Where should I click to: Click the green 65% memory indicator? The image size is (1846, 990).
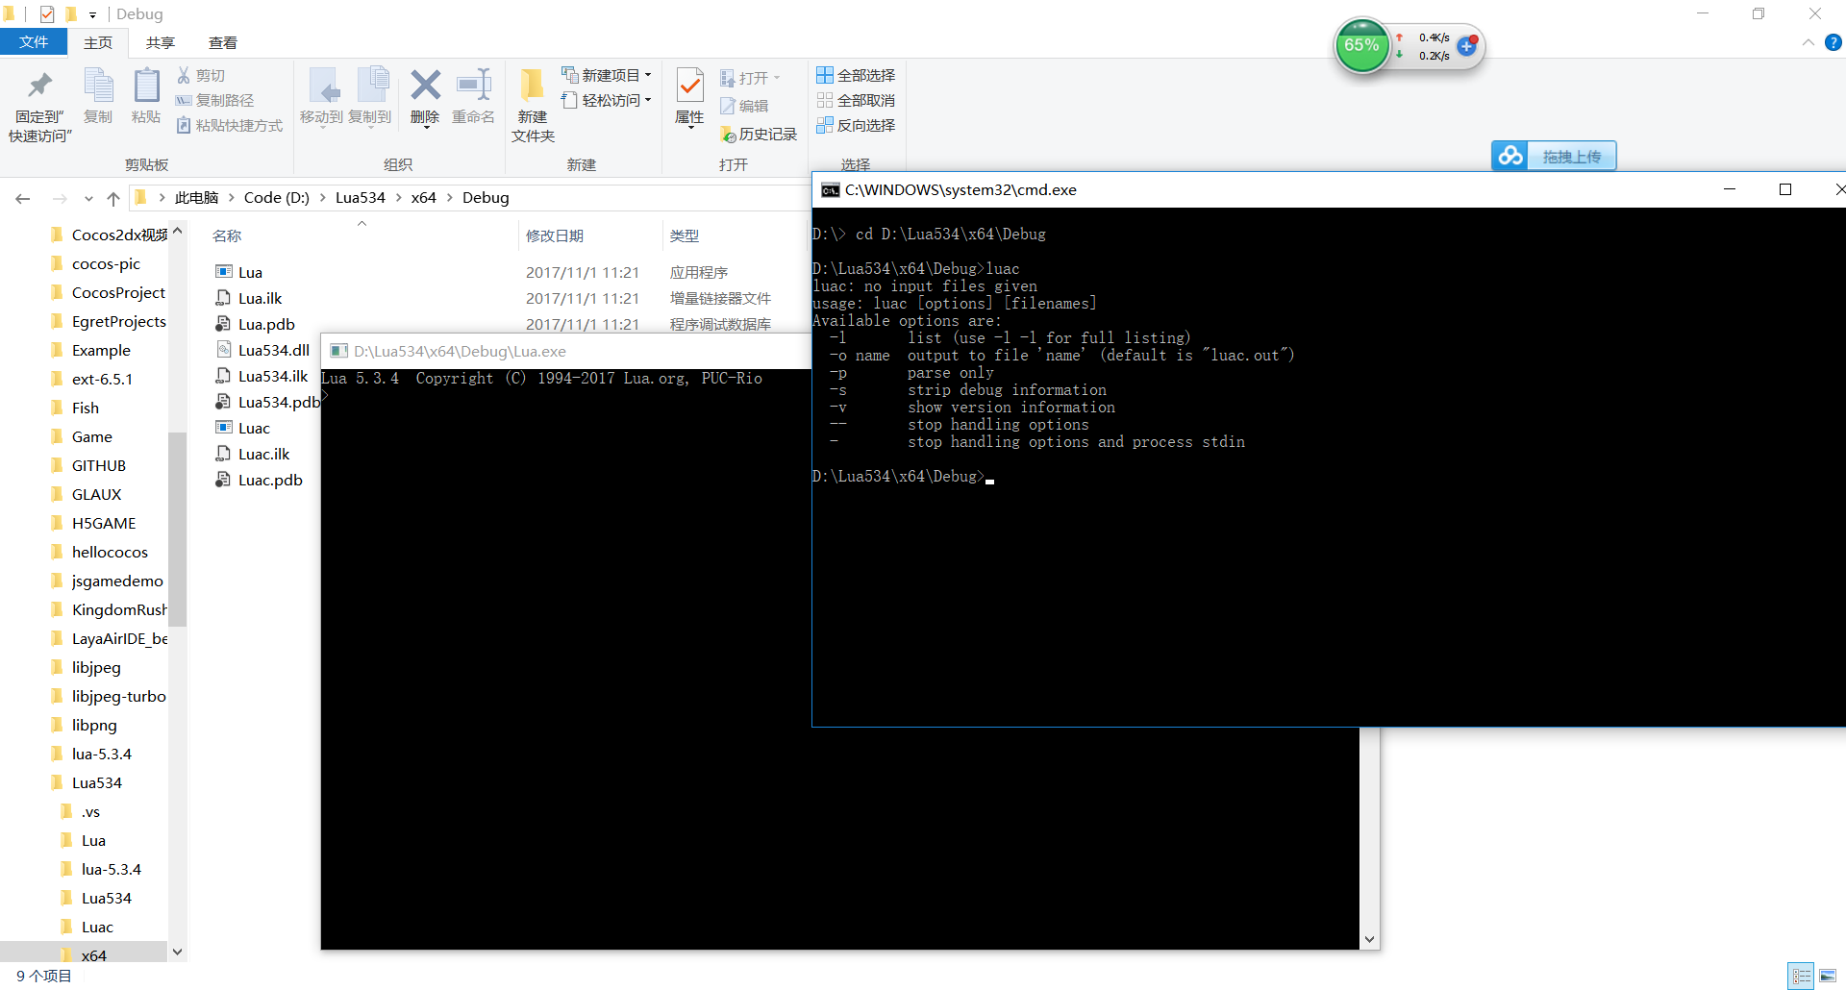pyautogui.click(x=1361, y=45)
